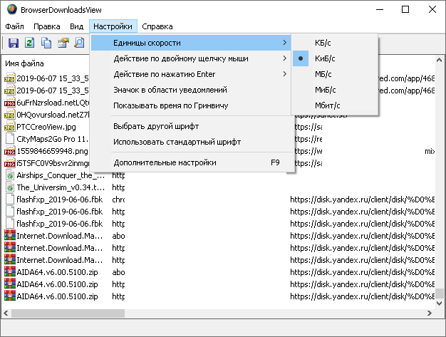The image size is (446, 337).
Task: Select the КиБ/с speed unit
Action: (x=335, y=58)
